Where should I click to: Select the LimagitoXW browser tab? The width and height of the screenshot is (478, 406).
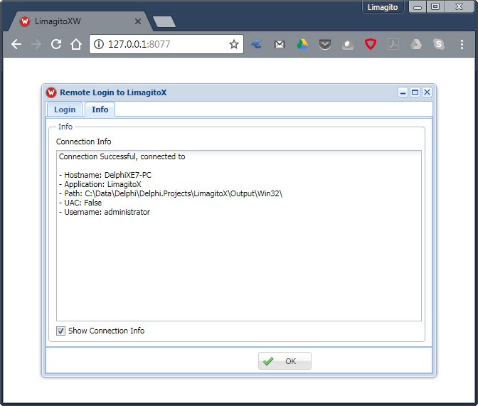(x=79, y=21)
